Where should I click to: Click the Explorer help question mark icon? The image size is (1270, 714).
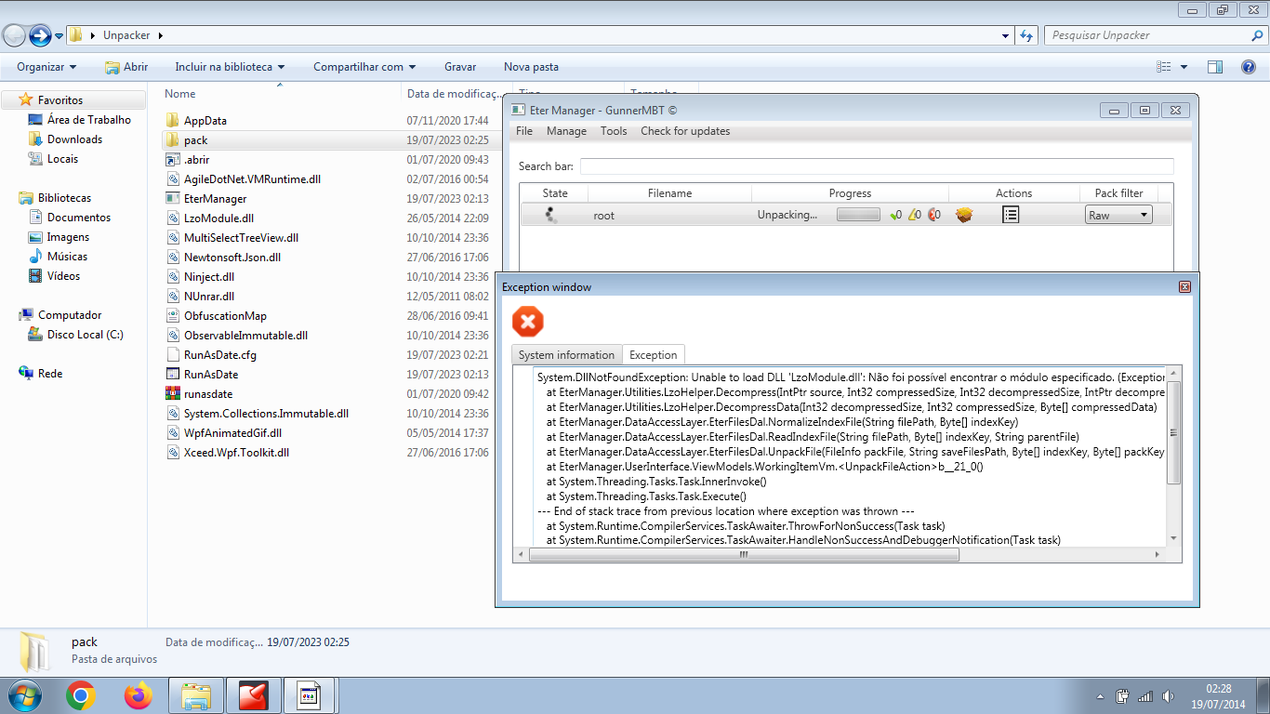click(x=1250, y=67)
